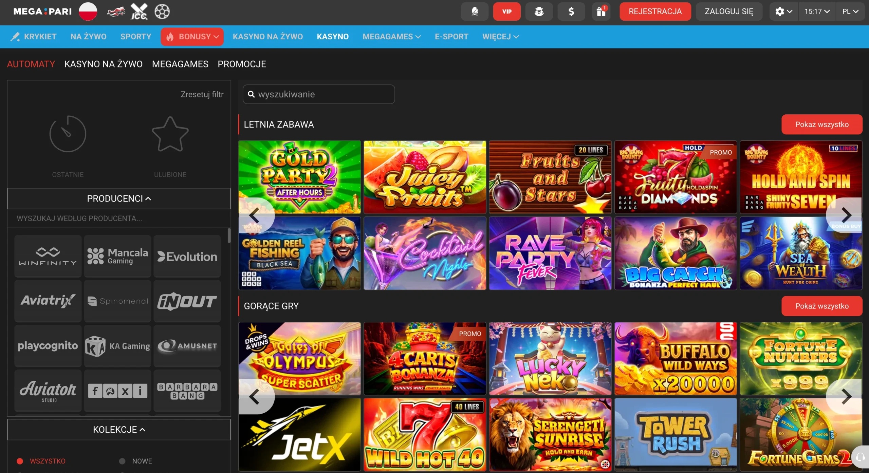869x473 pixels.
Task: Filter by KA Gaming provider logo
Action: coord(117,346)
